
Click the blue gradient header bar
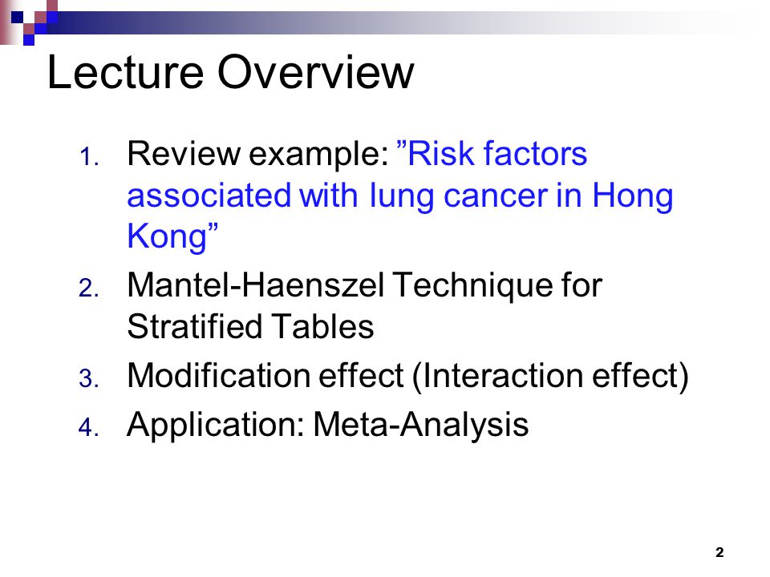pyautogui.click(x=393, y=22)
